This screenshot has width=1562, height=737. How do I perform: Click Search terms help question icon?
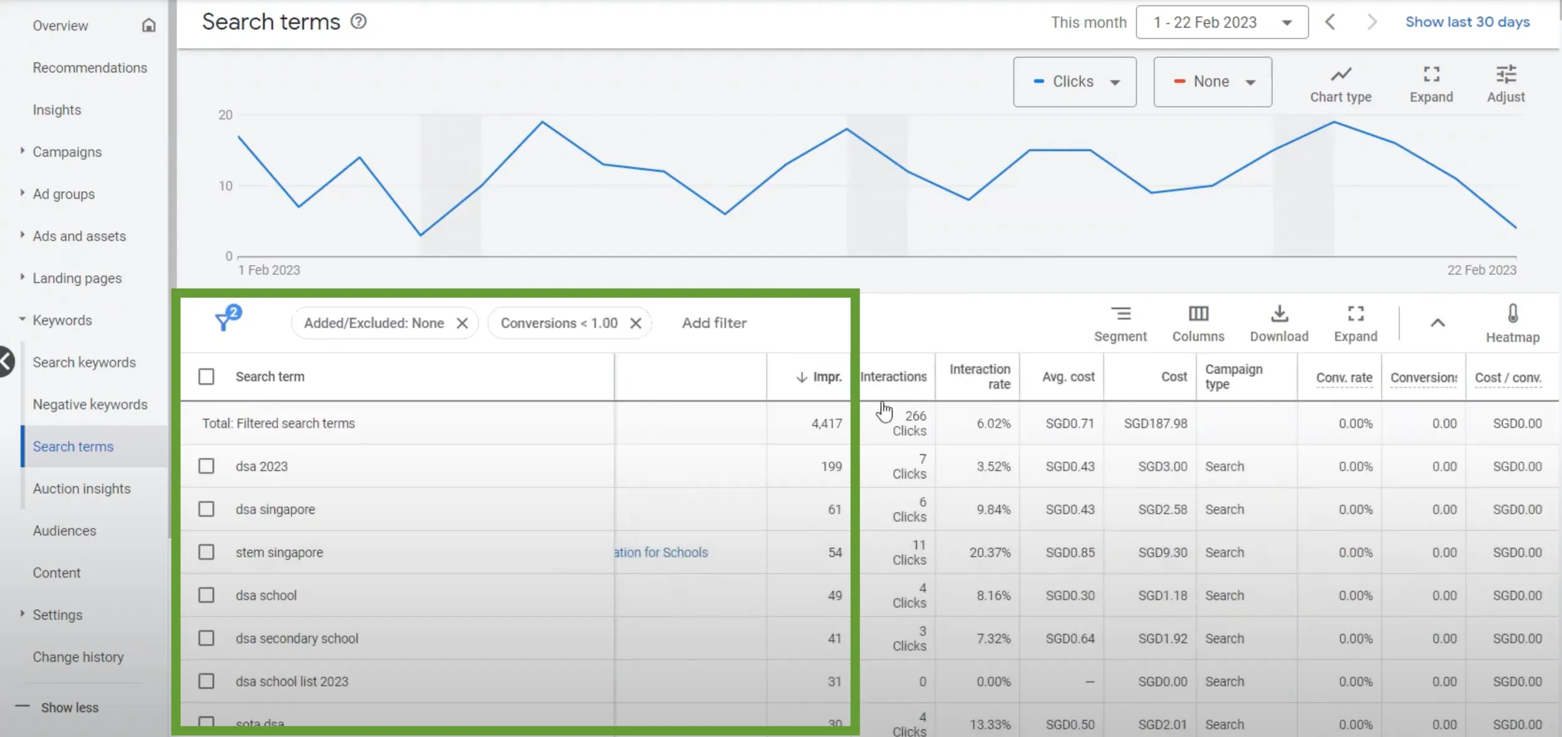tap(359, 22)
